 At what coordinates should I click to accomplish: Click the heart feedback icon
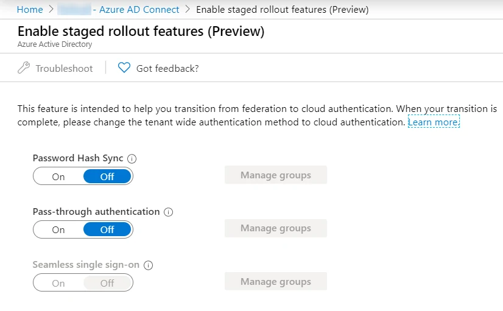click(124, 68)
